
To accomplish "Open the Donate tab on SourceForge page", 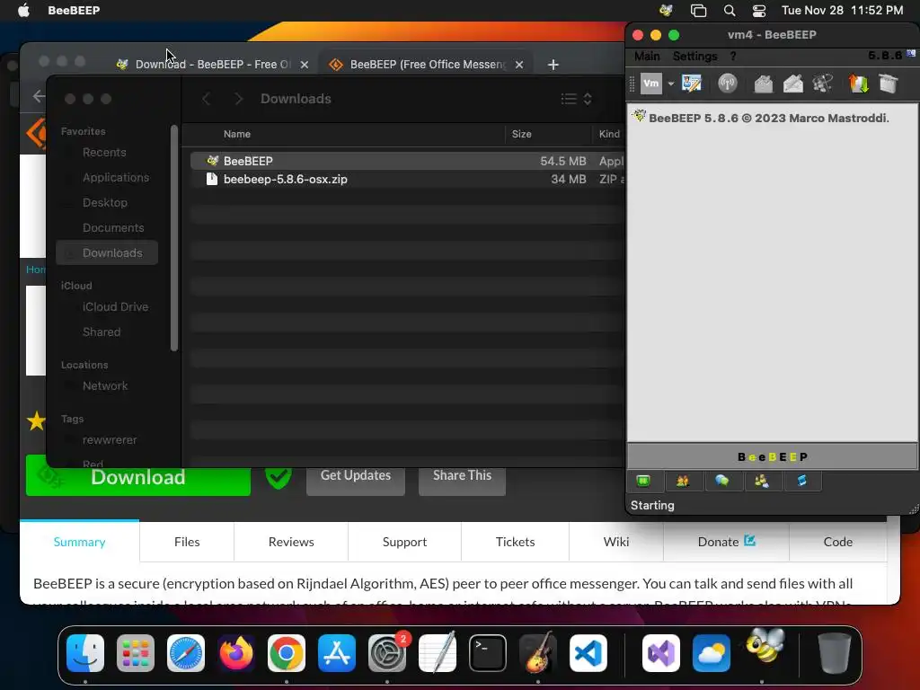I will pyautogui.click(x=726, y=542).
